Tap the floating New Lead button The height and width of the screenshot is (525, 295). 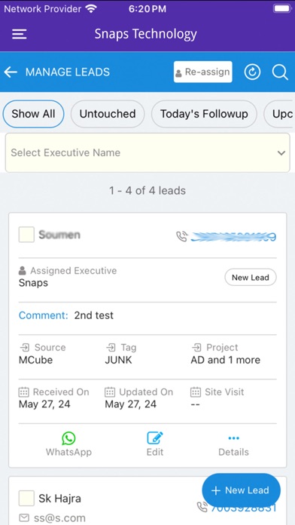click(x=242, y=490)
